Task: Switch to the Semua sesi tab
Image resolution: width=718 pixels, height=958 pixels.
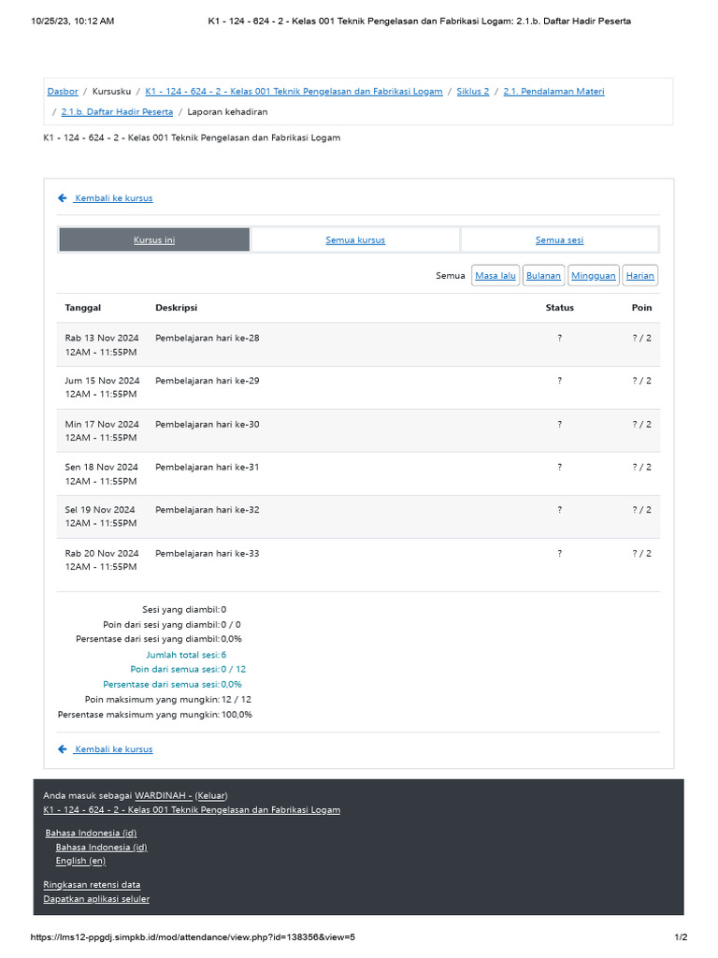Action: point(559,240)
